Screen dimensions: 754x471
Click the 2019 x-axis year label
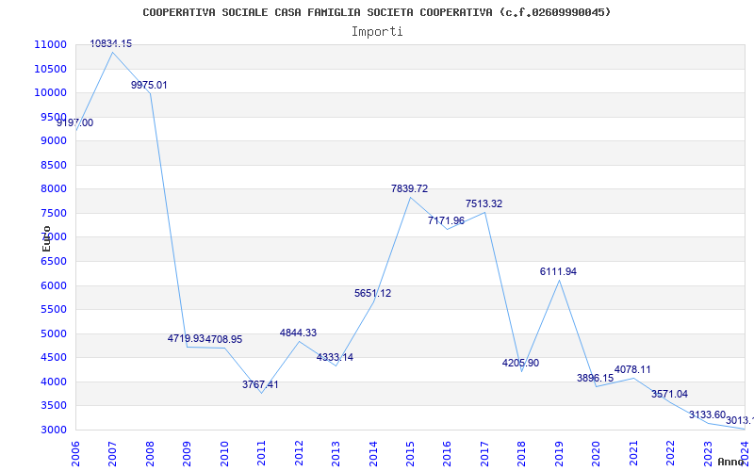click(559, 454)
